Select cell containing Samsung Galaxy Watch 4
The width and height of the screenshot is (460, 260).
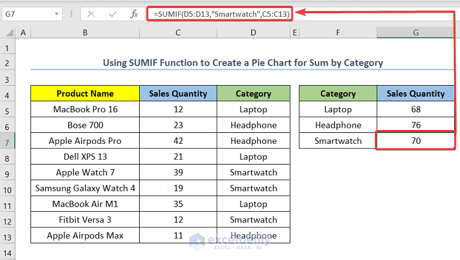(85, 188)
